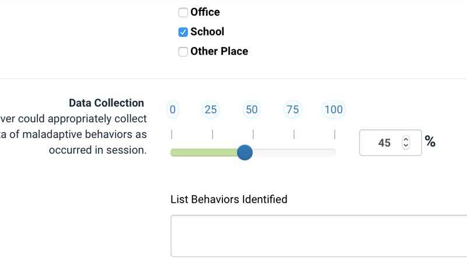Decrease percentage with stepper down arrow

pos(406,146)
